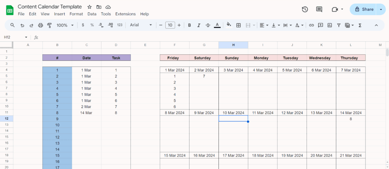Click the font size field showing 10

(x=170, y=25)
